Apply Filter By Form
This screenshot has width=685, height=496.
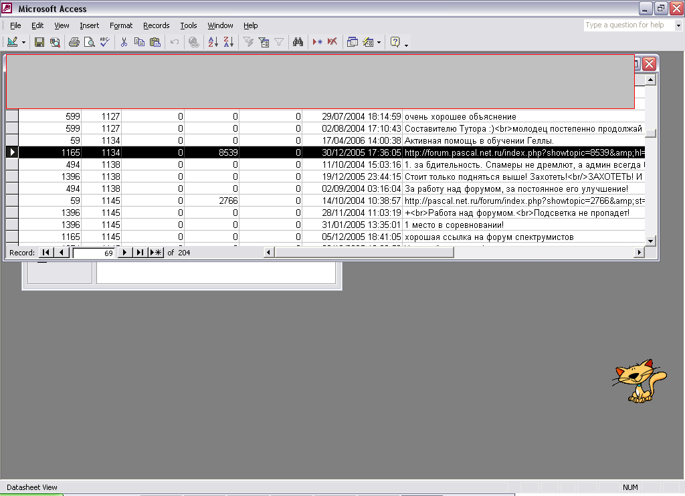[264, 42]
